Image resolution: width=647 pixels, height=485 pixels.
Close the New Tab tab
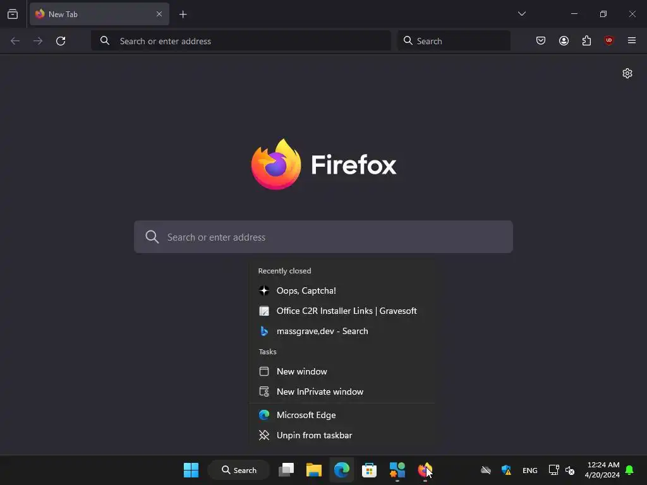pyautogui.click(x=159, y=14)
